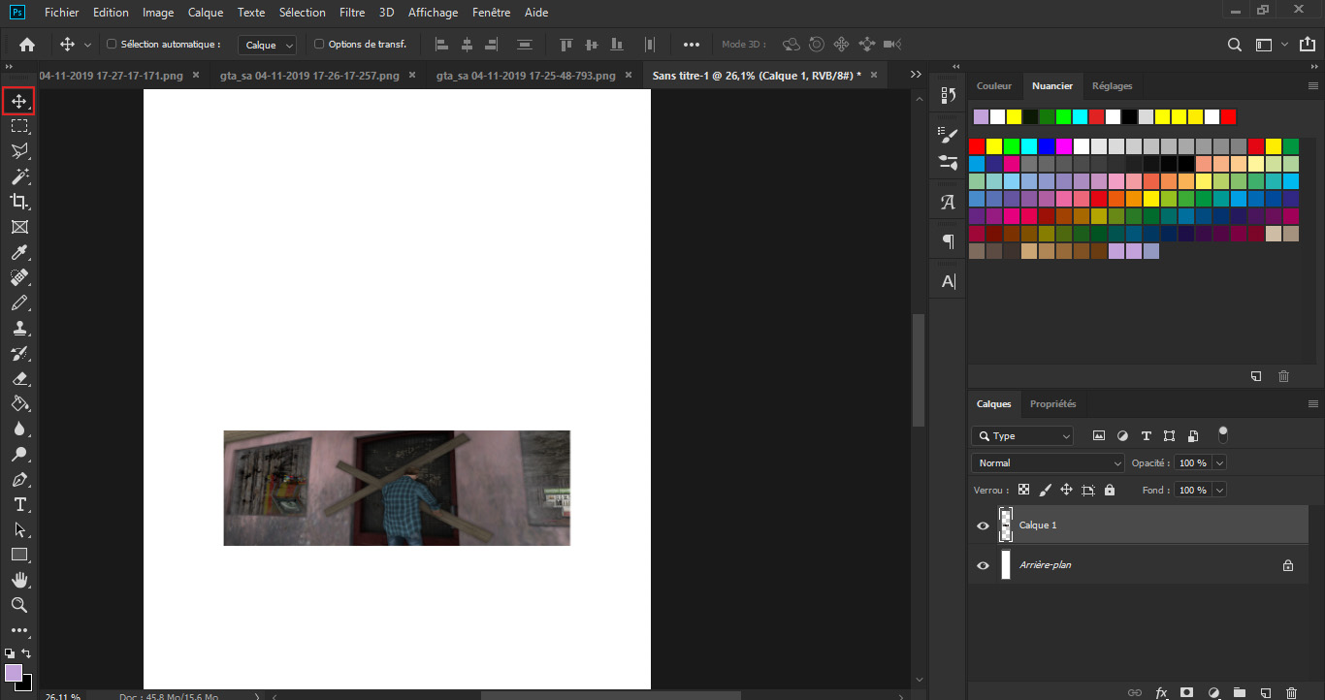Open the Character panel icon
The height and width of the screenshot is (700, 1325).
(949, 203)
